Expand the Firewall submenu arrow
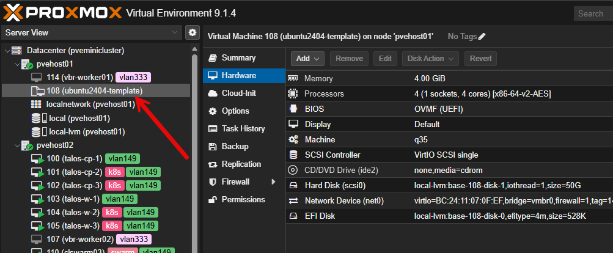 tap(273, 182)
